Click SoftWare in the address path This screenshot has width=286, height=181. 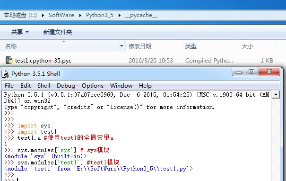tap(61, 15)
